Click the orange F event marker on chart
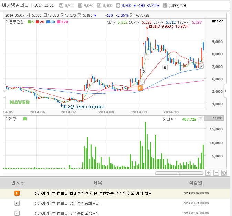The image size is (232, 216). tap(140, 88)
